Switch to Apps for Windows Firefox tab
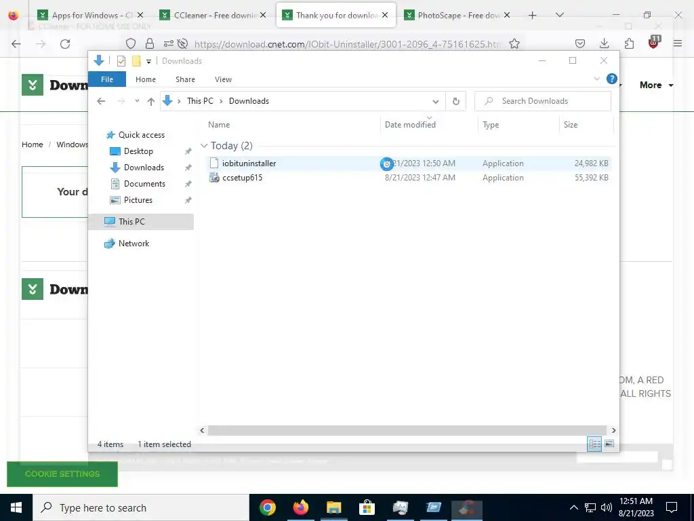694x521 pixels. point(91,15)
